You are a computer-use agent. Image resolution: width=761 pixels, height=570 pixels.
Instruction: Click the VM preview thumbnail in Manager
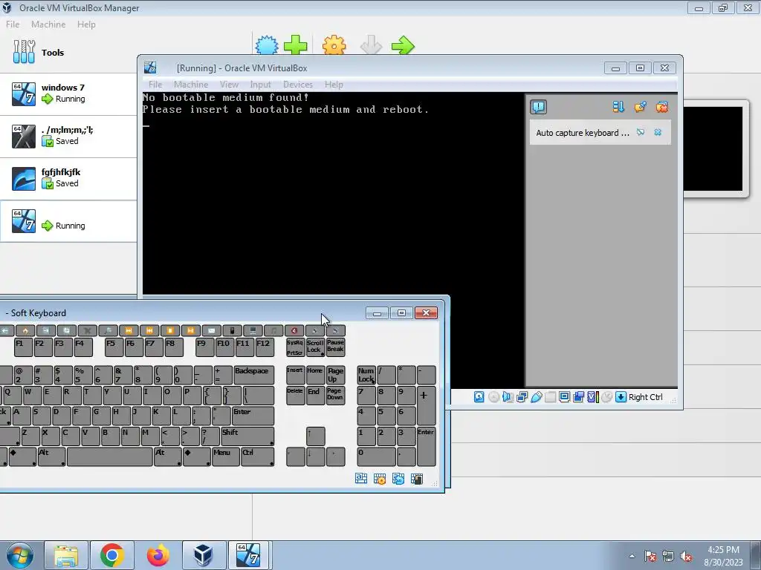point(713,148)
